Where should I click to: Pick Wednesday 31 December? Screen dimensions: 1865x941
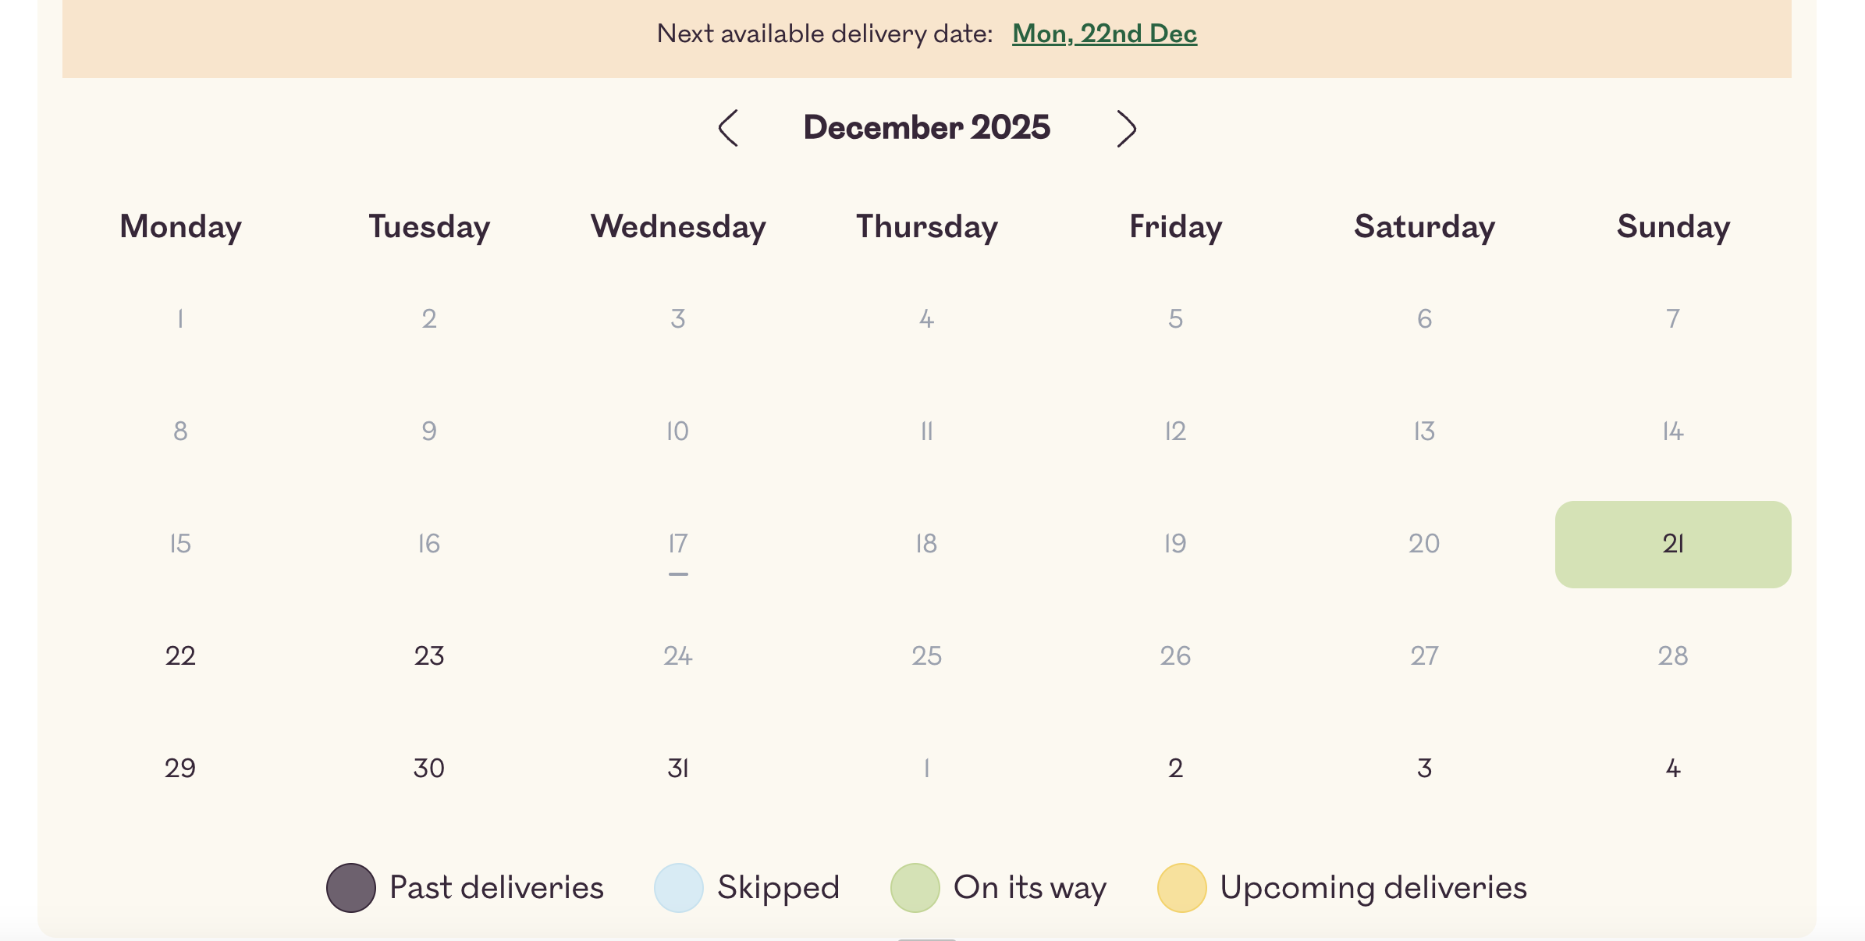click(x=677, y=768)
